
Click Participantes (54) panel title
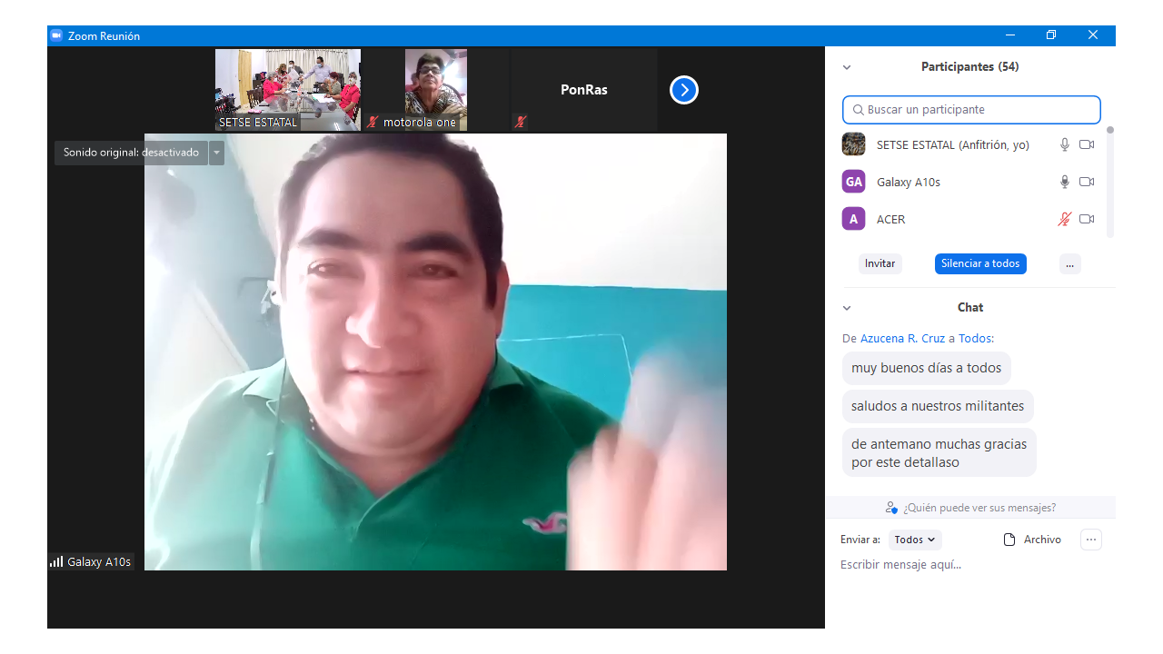pyautogui.click(x=969, y=67)
